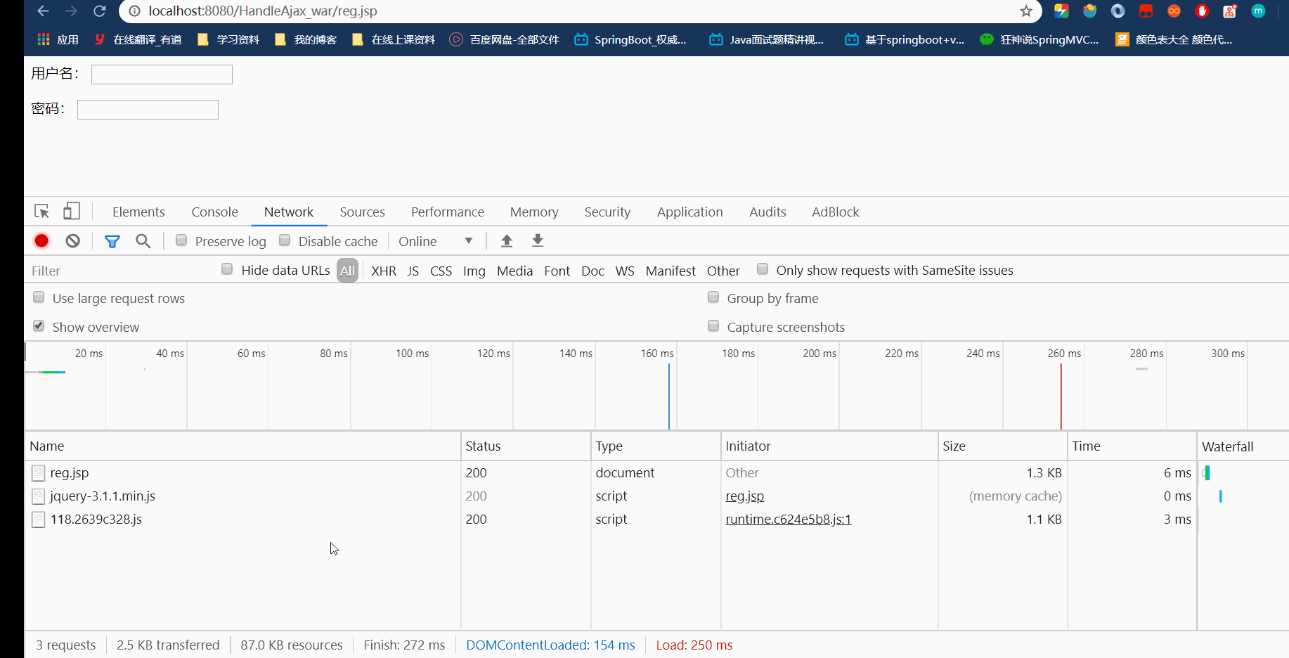Filter requests by Font
This screenshot has width=1289, height=658.
557,271
